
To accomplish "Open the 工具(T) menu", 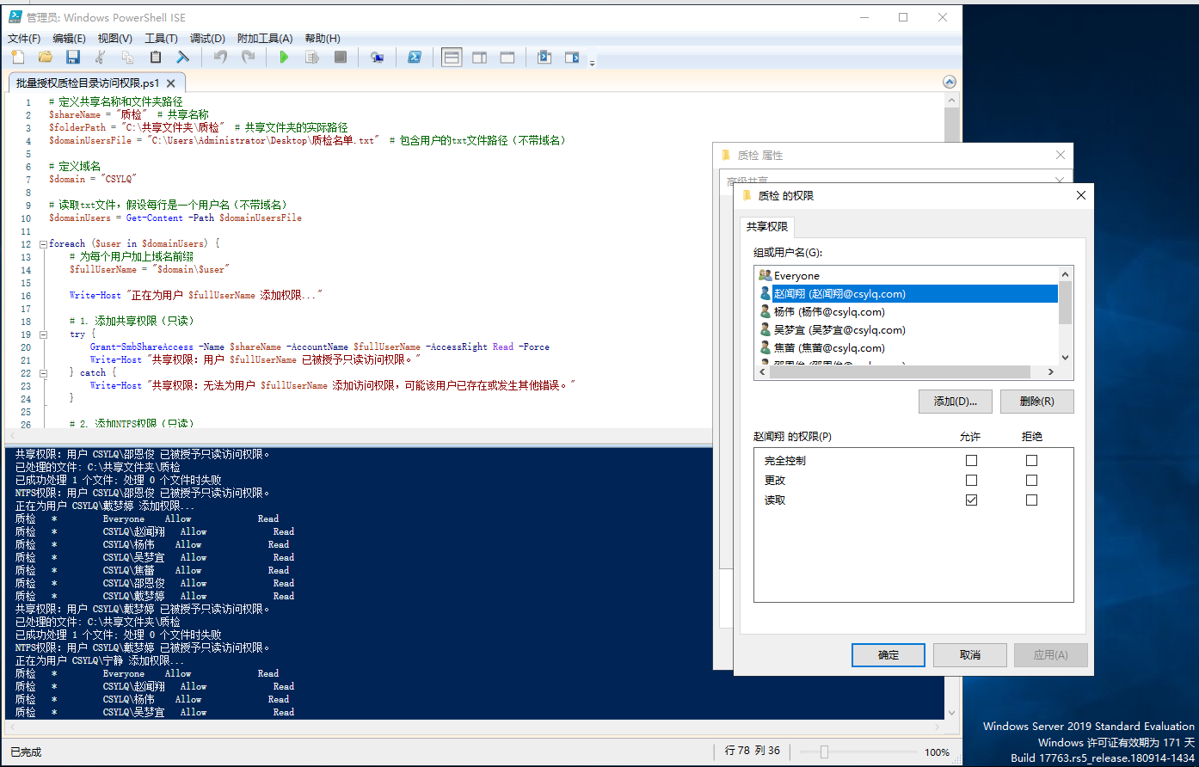I will [161, 39].
